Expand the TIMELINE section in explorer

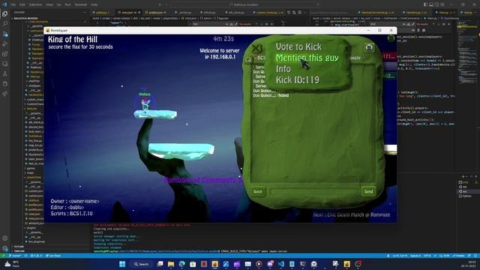[x=19, y=250]
